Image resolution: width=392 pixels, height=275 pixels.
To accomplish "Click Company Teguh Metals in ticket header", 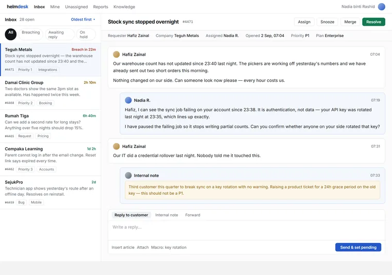I will (177, 36).
